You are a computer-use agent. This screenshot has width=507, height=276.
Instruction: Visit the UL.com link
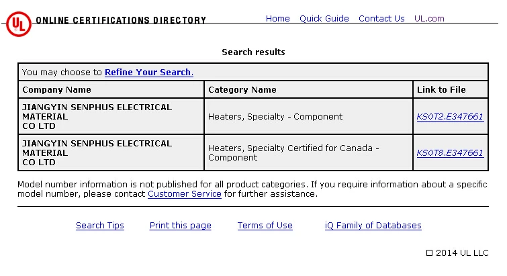(x=429, y=19)
